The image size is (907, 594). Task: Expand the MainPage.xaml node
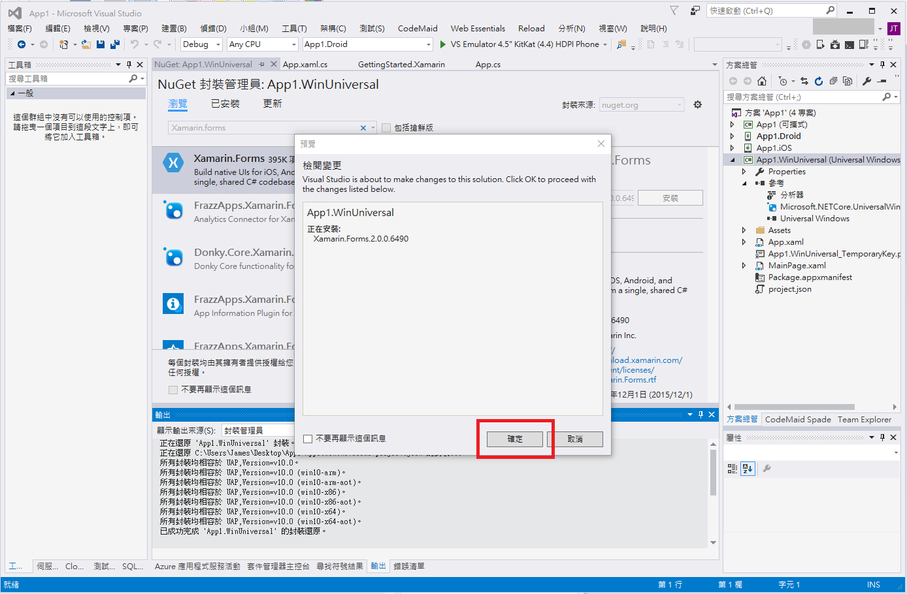tap(744, 266)
